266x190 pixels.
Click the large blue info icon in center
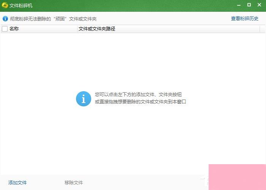pos(84,99)
